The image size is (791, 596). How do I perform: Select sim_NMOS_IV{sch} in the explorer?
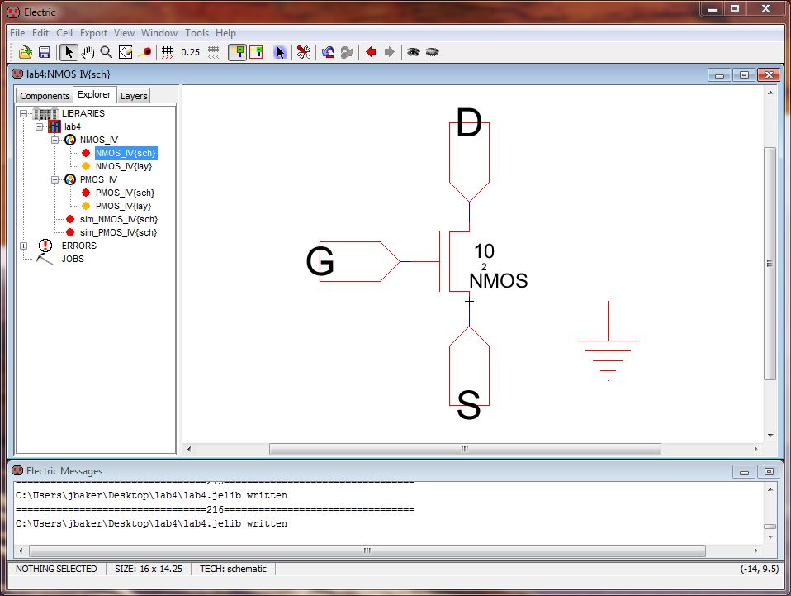click(118, 219)
